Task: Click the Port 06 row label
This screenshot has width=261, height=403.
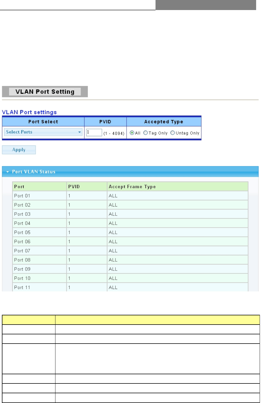Action: click(22, 242)
